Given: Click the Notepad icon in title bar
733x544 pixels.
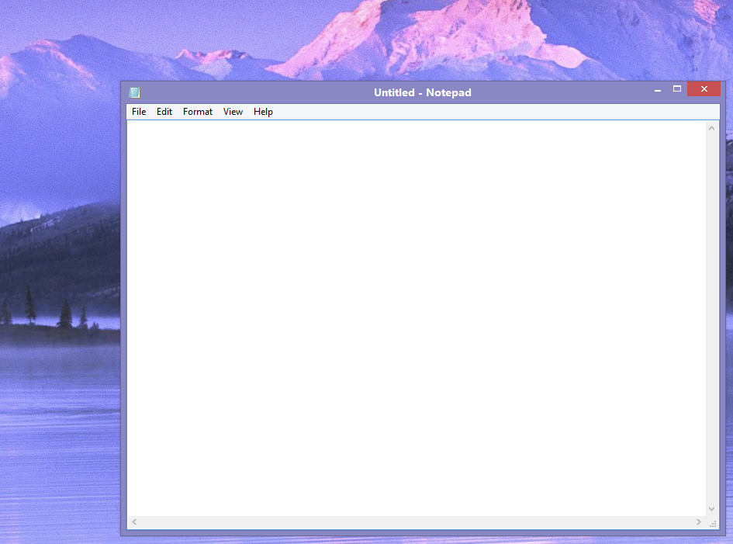Looking at the screenshot, I should [135, 92].
